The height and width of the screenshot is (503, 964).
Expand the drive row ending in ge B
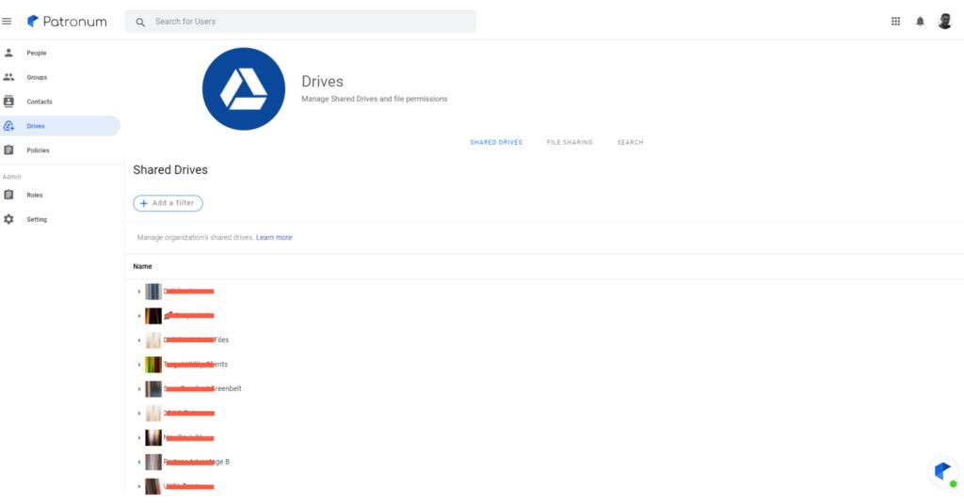(x=139, y=462)
